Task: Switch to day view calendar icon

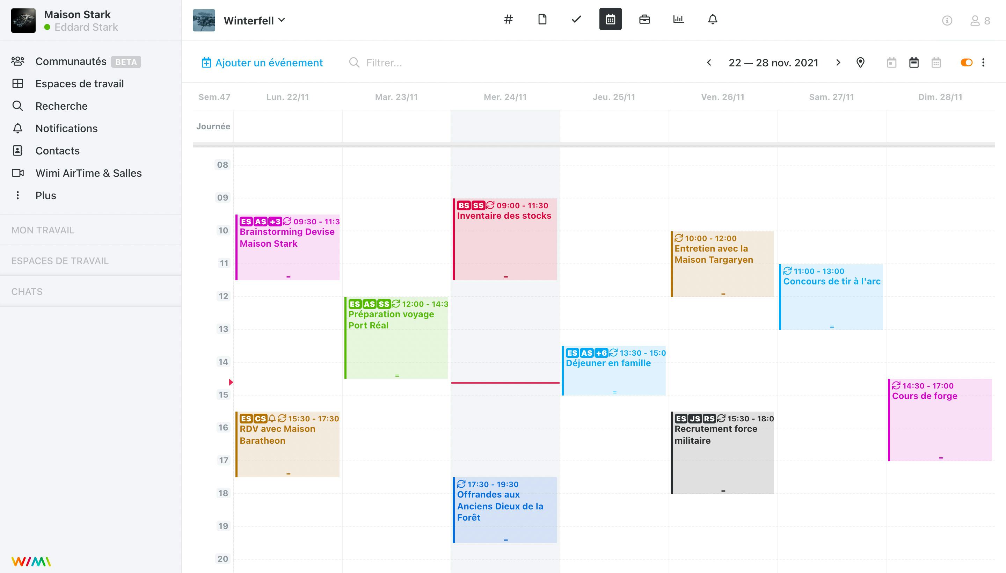Action: click(891, 63)
